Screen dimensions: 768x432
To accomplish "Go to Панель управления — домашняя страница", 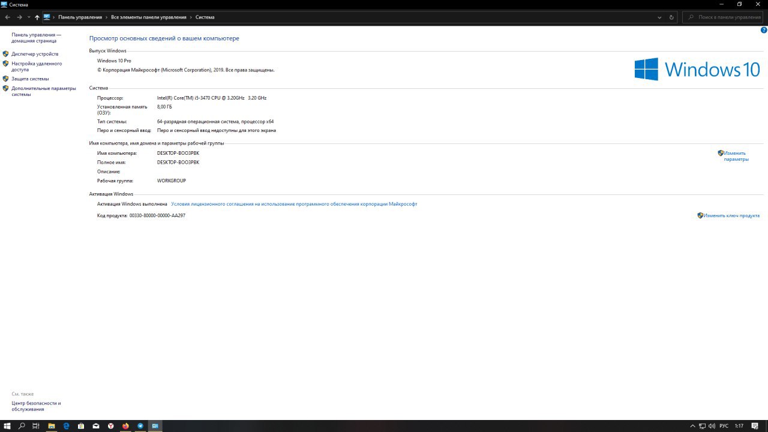I will [36, 38].
